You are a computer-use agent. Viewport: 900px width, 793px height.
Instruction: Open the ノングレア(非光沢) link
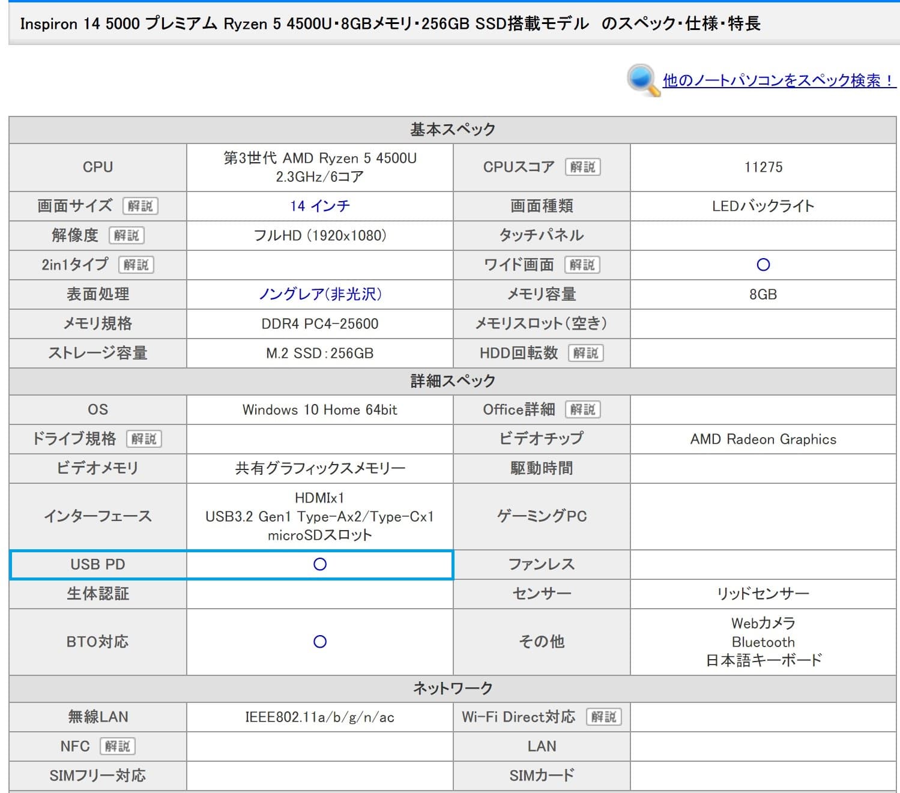pyautogui.click(x=320, y=294)
